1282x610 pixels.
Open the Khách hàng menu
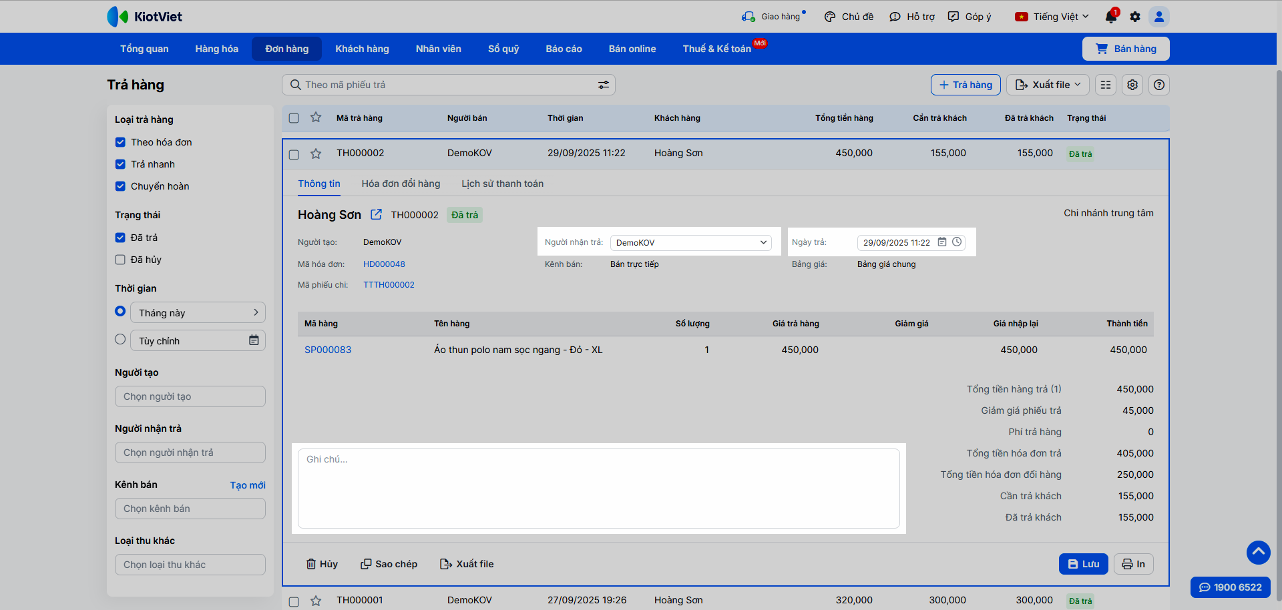(362, 49)
